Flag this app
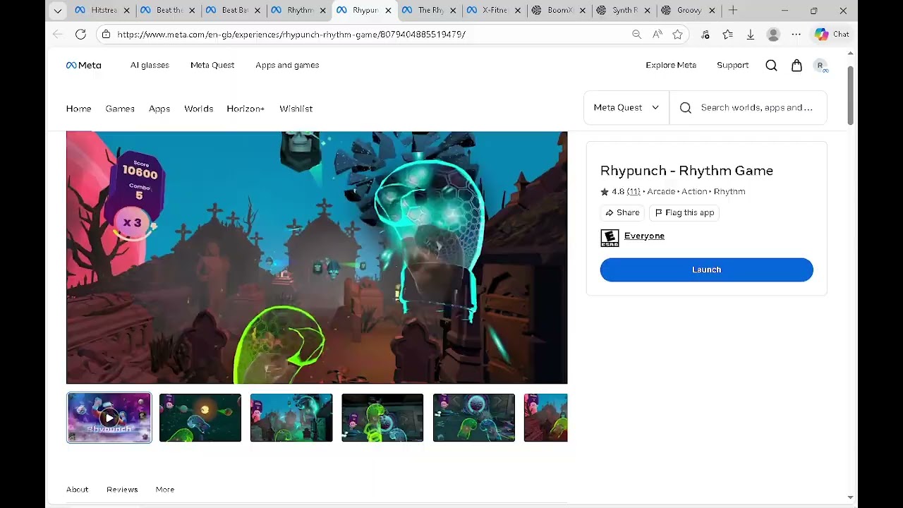Viewport: 903px width, 508px height. click(684, 212)
